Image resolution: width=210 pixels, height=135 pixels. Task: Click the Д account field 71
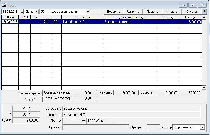pyautogui.click(x=20, y=109)
